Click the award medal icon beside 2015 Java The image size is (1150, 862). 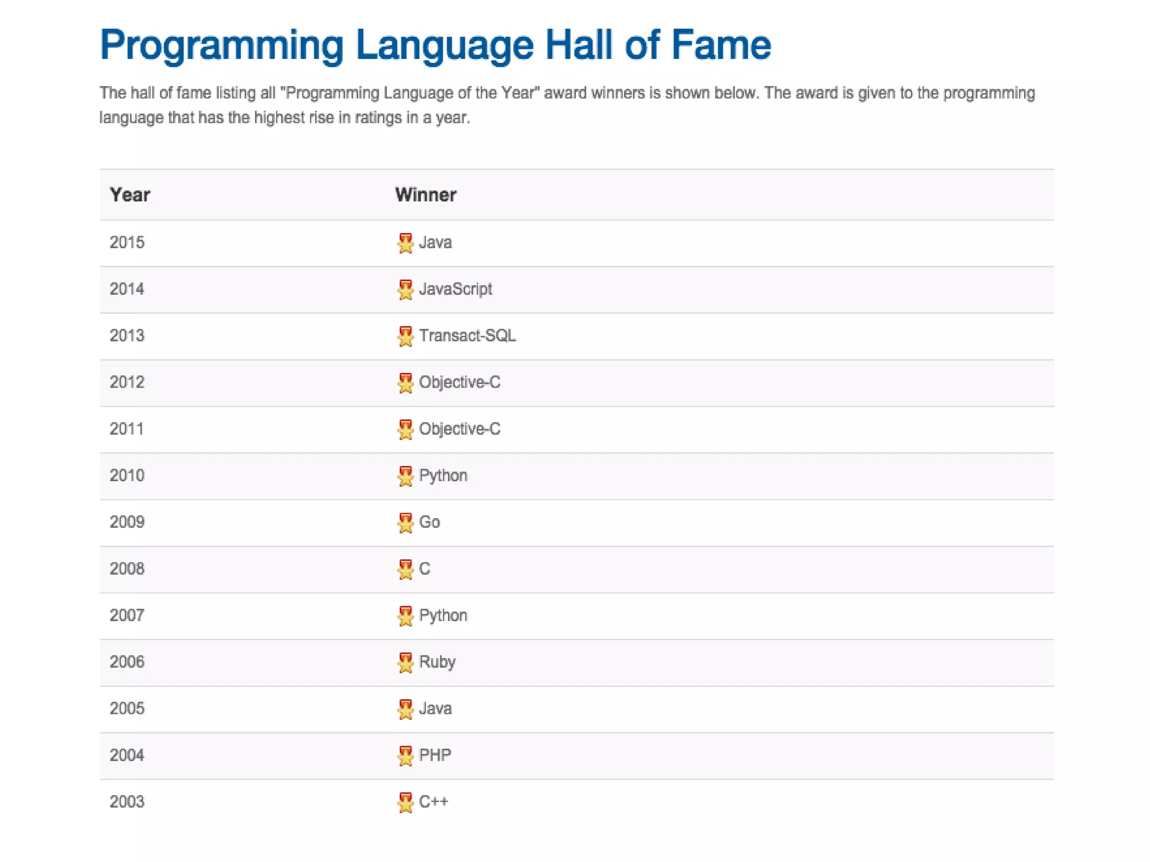(x=405, y=243)
